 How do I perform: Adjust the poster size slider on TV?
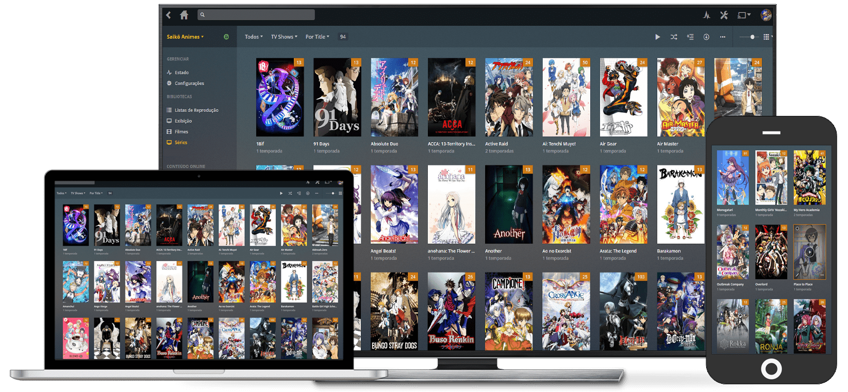pyautogui.click(x=749, y=37)
